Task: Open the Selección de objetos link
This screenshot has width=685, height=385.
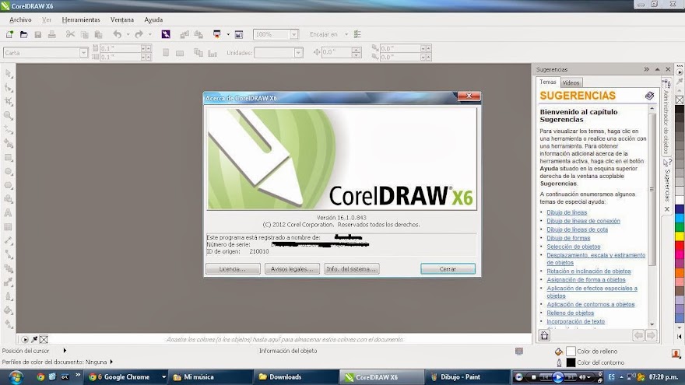Action: (x=573, y=247)
